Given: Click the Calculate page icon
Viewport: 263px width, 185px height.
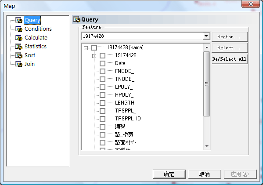Looking at the screenshot, I should [19, 38].
